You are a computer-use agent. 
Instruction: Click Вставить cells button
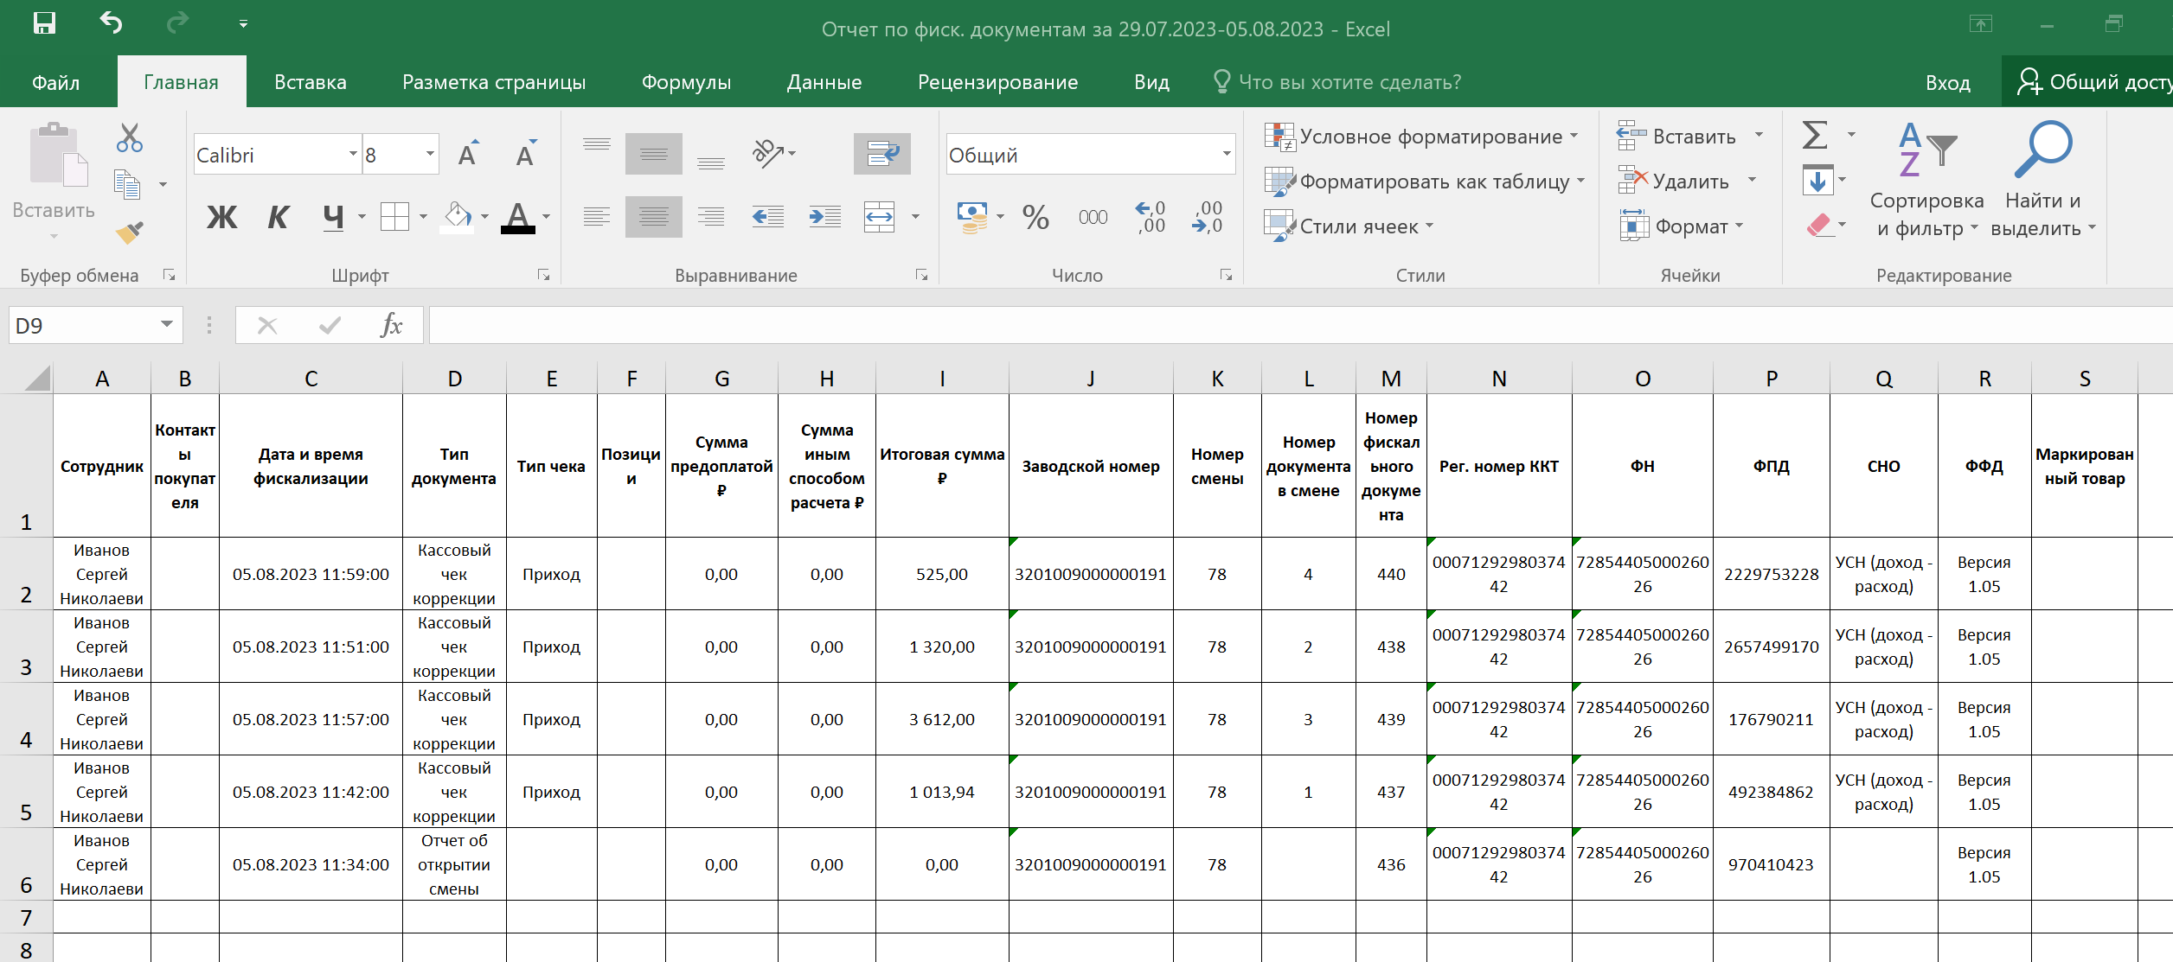pos(1676,136)
